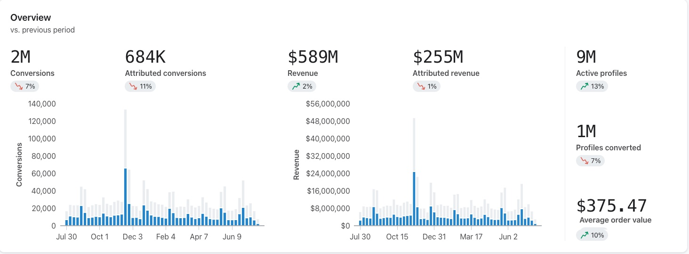Click the down-trend arrow under Conversions
Image resolution: width=689 pixels, height=254 pixels.
(18, 86)
